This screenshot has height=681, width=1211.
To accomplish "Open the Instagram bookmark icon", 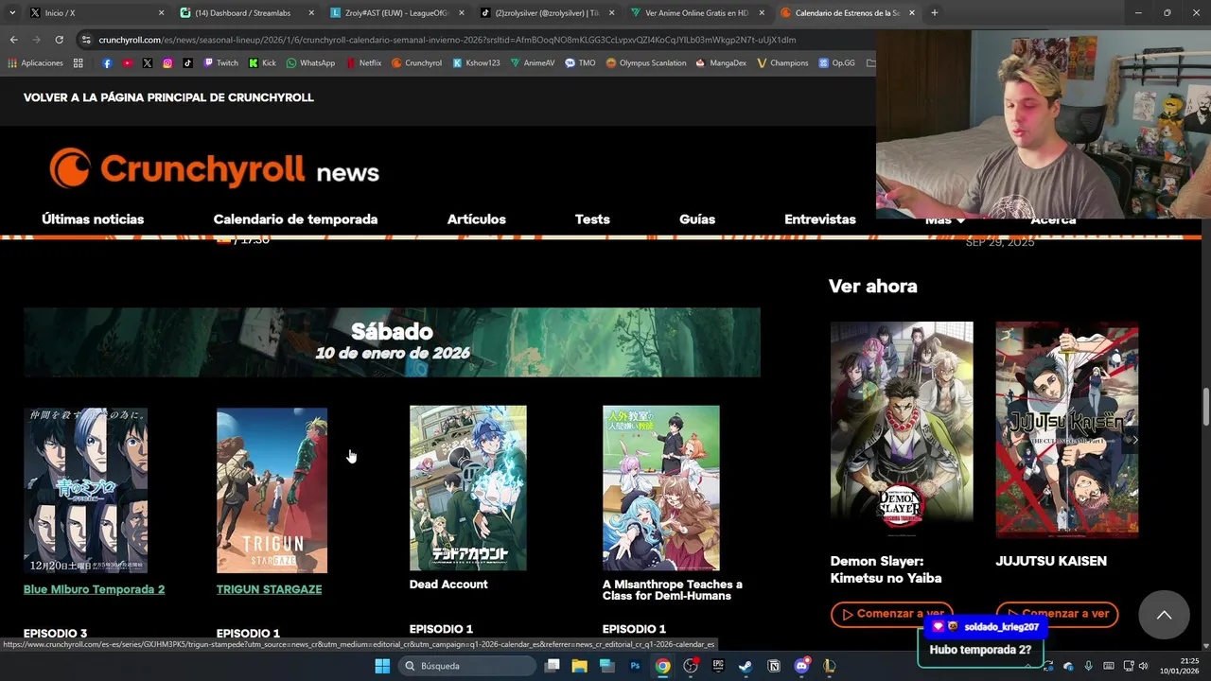I will (167, 63).
